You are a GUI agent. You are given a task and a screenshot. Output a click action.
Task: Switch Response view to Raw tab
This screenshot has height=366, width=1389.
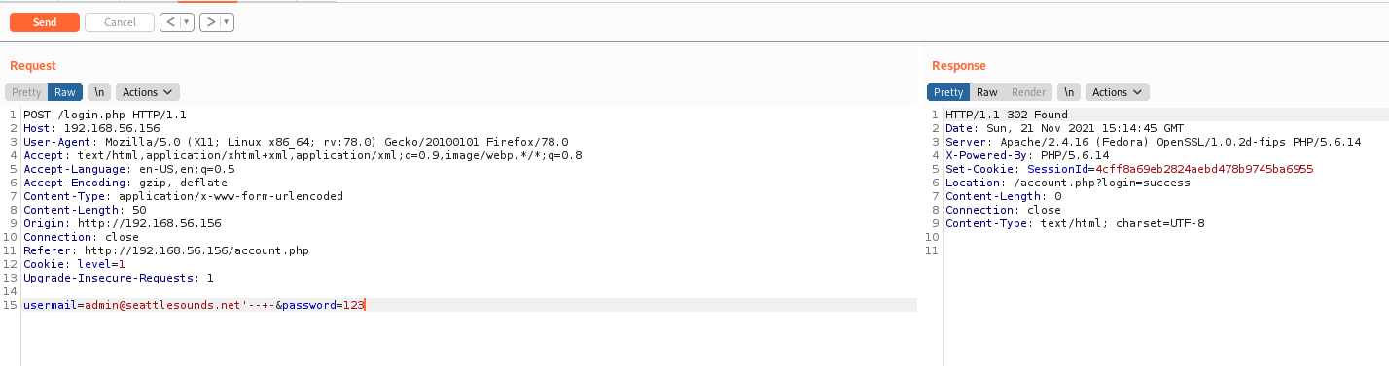987,92
